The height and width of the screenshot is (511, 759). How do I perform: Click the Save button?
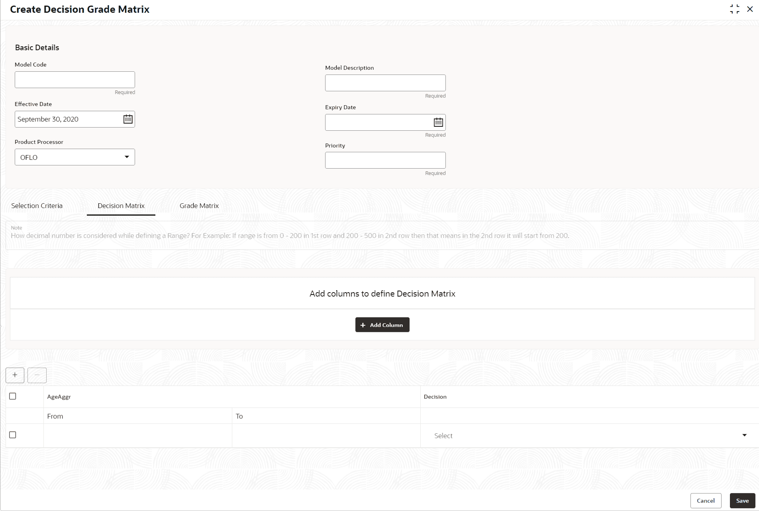point(742,501)
